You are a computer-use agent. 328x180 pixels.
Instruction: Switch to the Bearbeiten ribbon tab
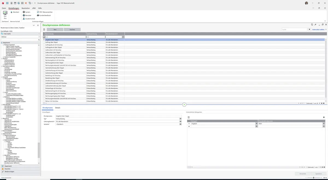click(x=26, y=8)
